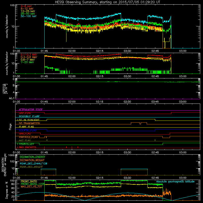Click the GAP_FLAG label

click(25, 113)
